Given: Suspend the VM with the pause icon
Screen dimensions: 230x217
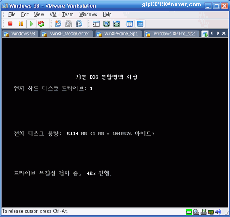Looking at the screenshot, I should (x=21, y=24).
